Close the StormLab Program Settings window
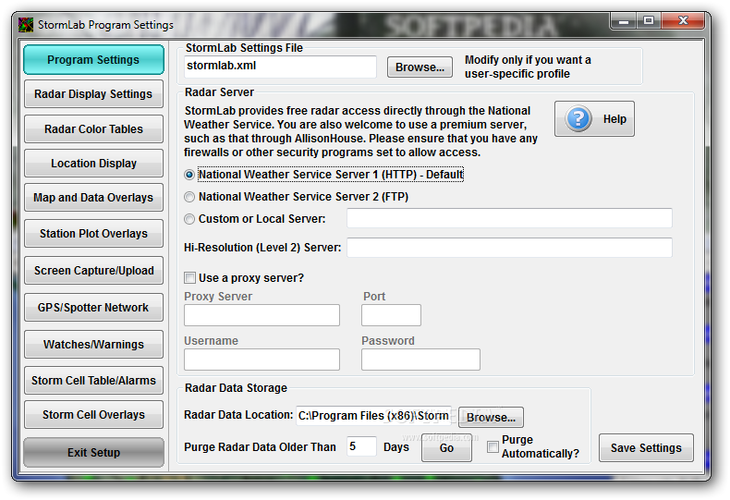Screen dimensions: 730x500 683,20
